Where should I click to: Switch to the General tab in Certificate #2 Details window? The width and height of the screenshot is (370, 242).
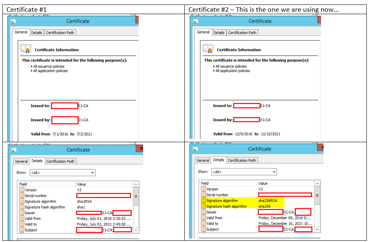203,160
